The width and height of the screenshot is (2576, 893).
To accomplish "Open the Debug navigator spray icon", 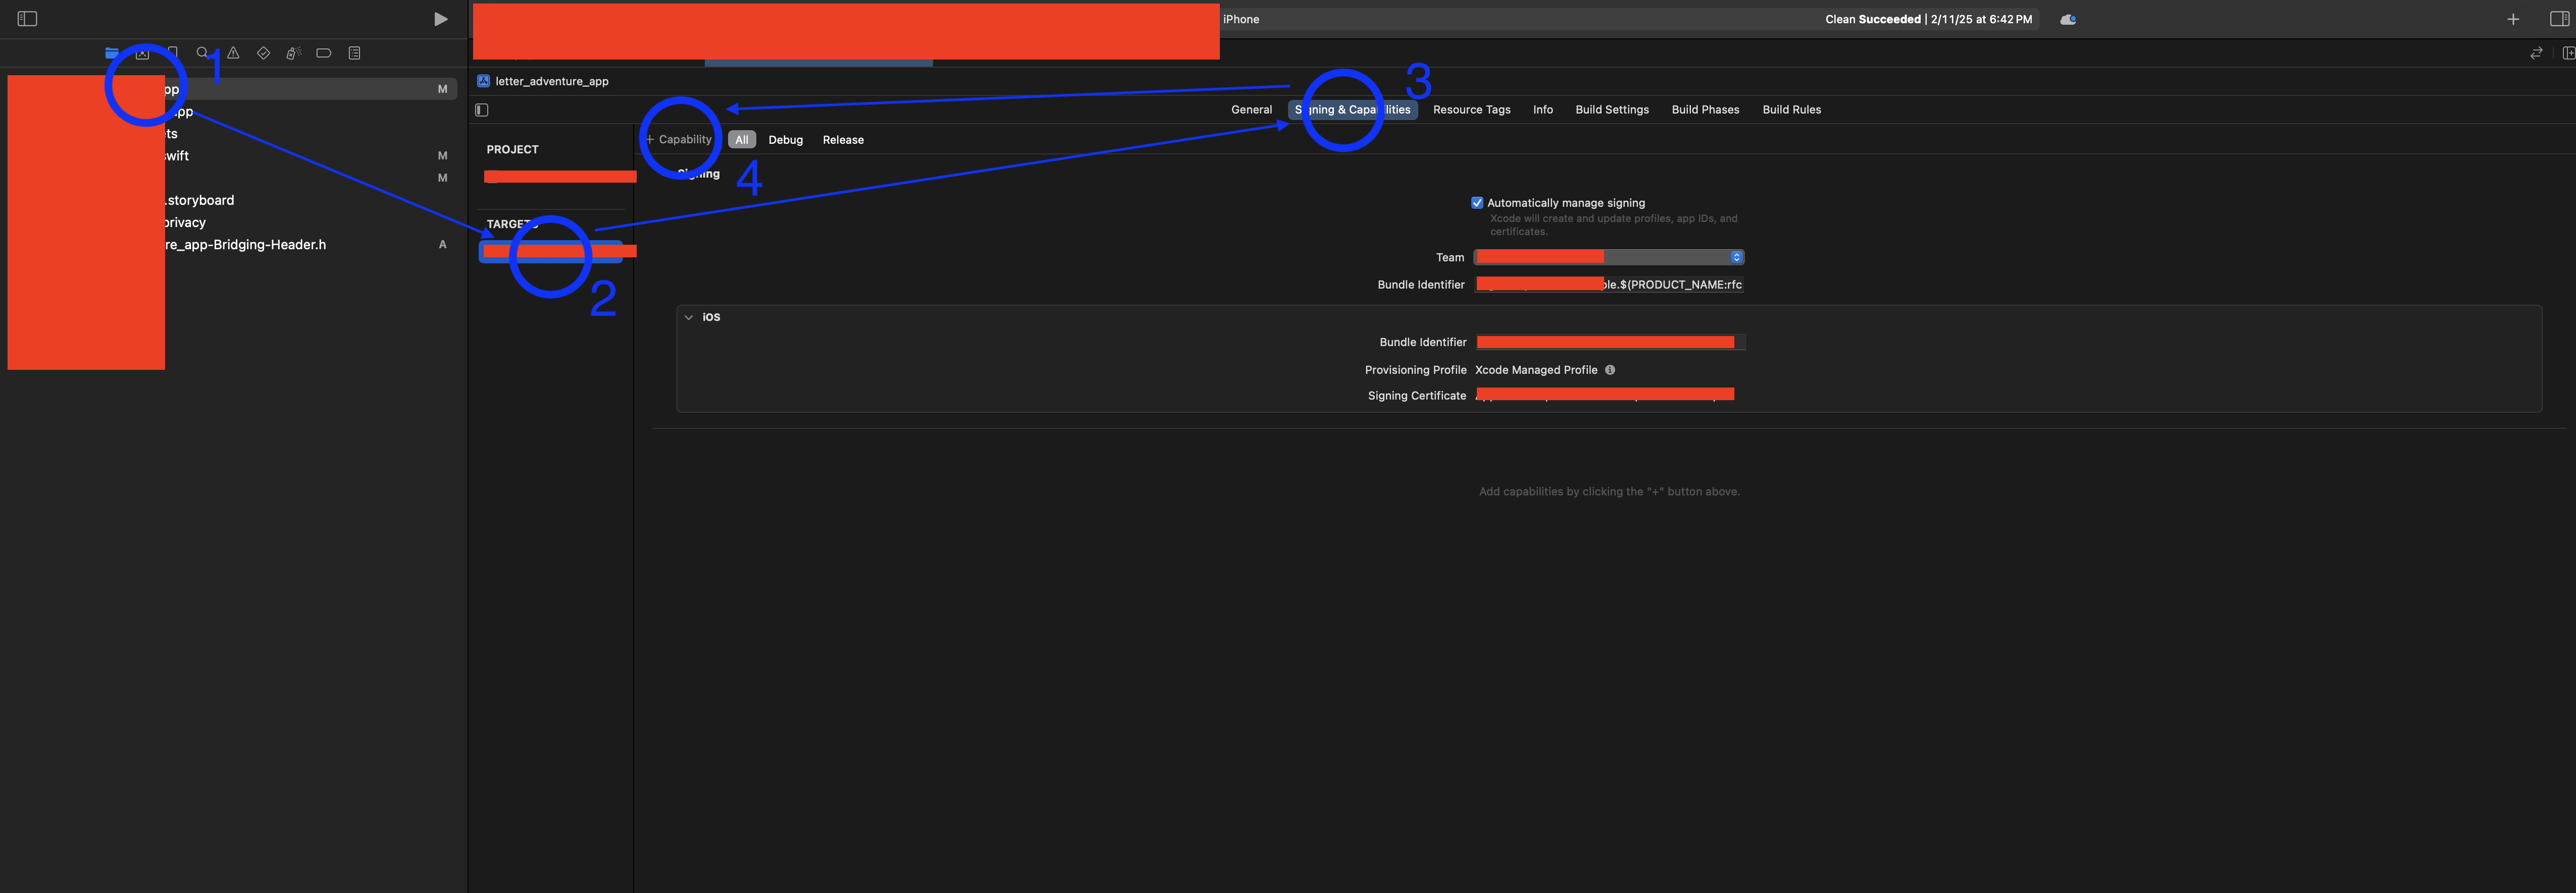I will click(x=293, y=53).
